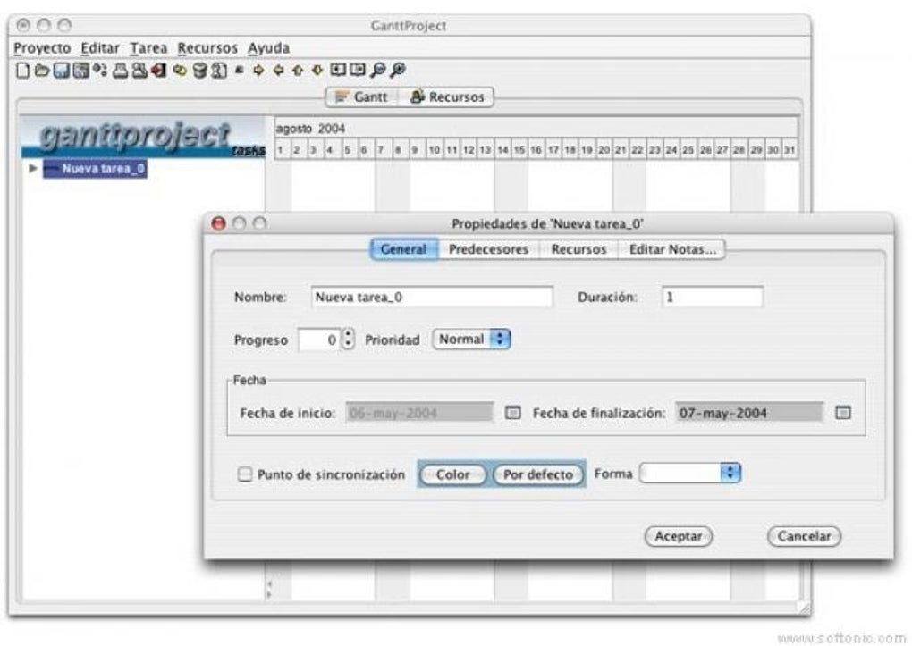
Task: Click the Fecha de finalización date field
Action: (749, 412)
